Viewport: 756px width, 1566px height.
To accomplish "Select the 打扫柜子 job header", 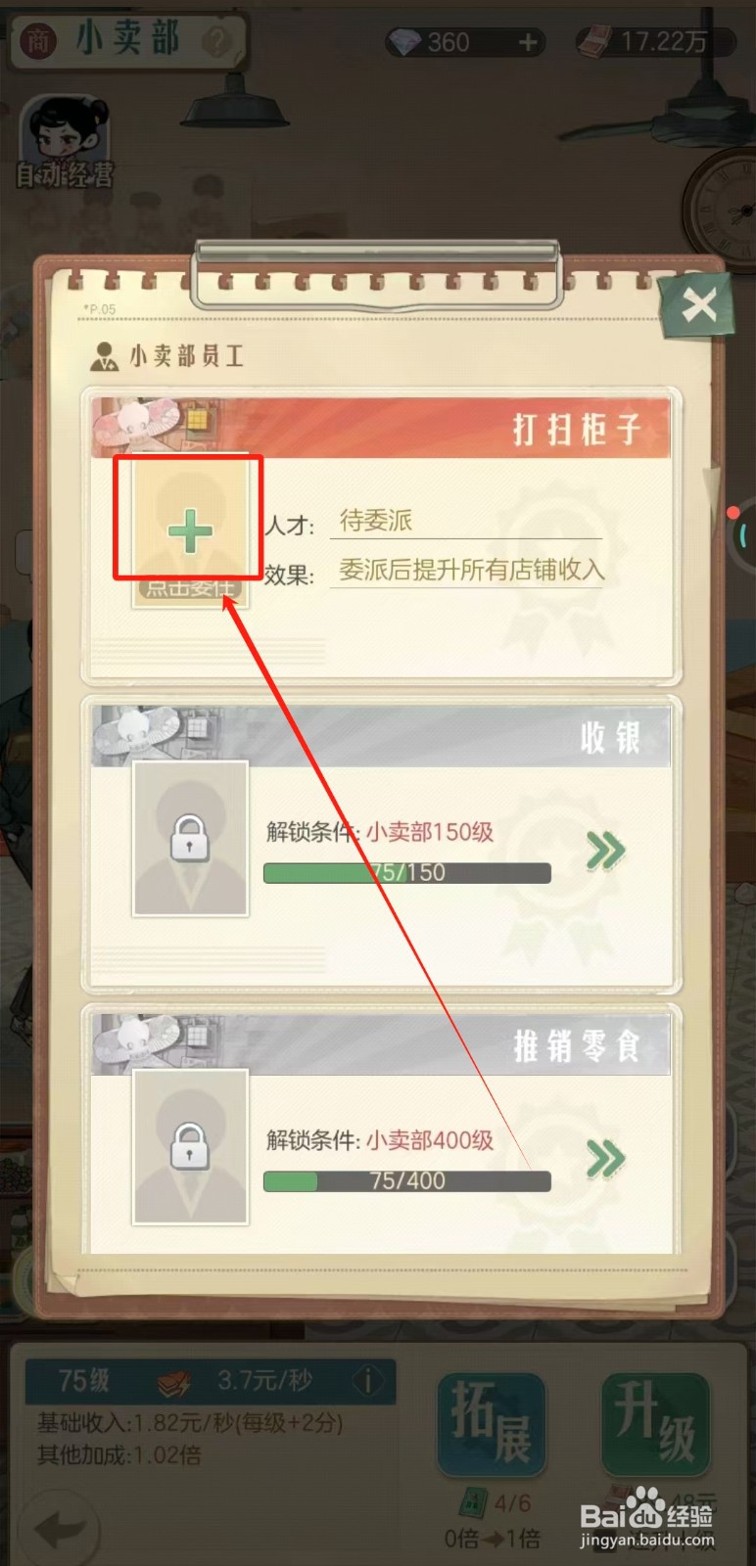I will click(381, 428).
